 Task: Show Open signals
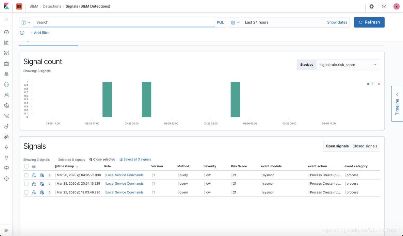pyautogui.click(x=337, y=146)
